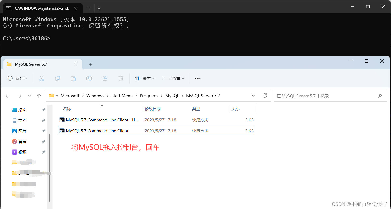Image resolution: width=391 pixels, height=209 pixels.
Task: Click the MySQL breadcrumb in address bar
Action: [172, 96]
